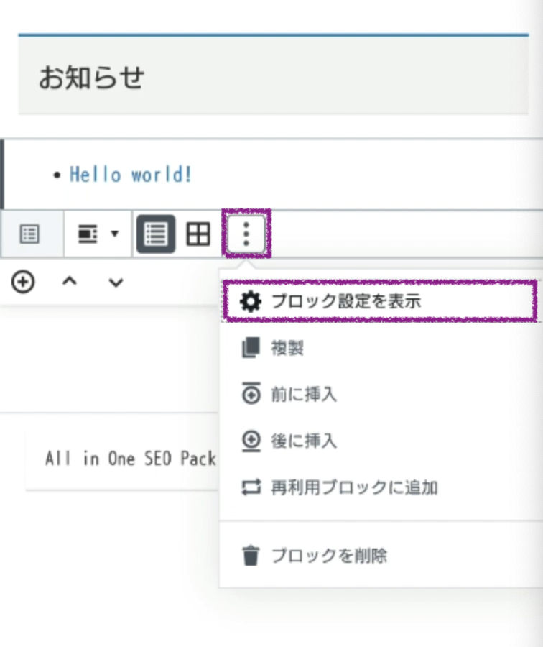
Task: Click the three-dot more options button
Action: click(x=246, y=234)
